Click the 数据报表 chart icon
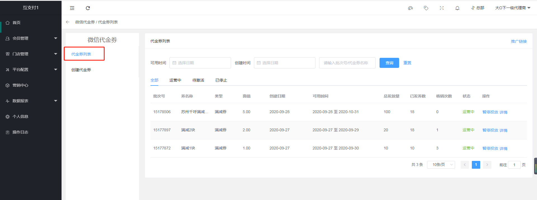 [x=8, y=101]
